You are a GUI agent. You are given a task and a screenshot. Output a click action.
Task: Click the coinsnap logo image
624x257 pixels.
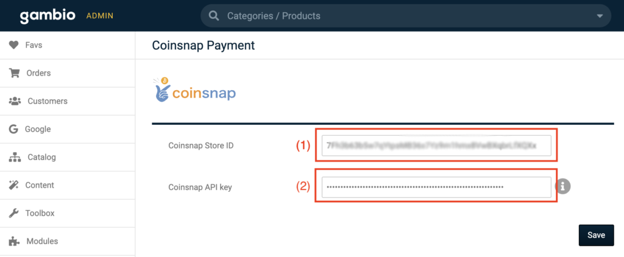pos(195,90)
